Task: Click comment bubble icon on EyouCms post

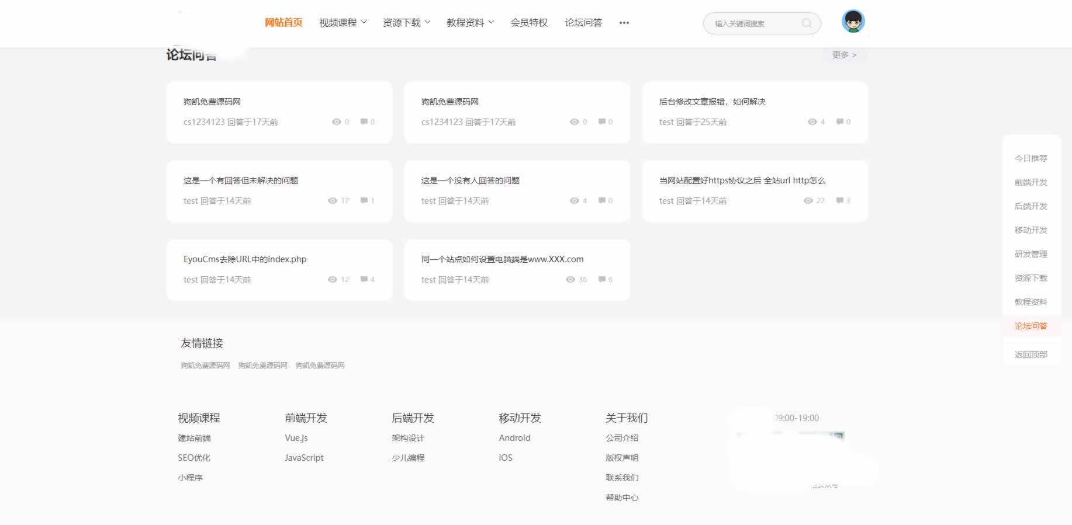Action: [364, 280]
